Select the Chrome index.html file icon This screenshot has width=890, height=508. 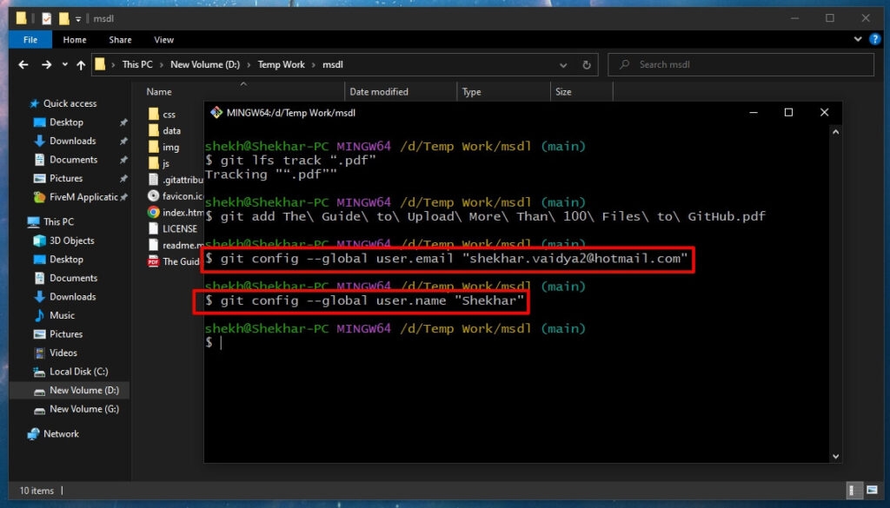(153, 212)
